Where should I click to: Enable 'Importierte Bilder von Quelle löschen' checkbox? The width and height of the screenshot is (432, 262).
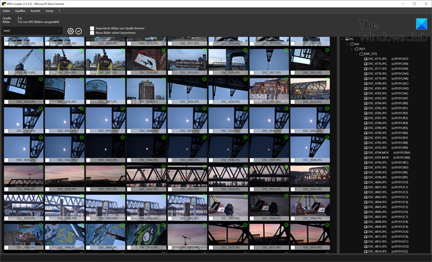coord(92,28)
